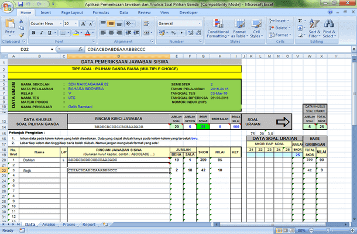Toggle Bold formatting
This screenshot has height=234, width=357.
[33, 33]
